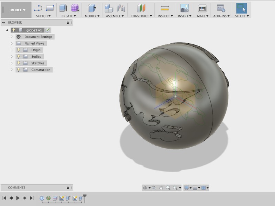Expand the Sketches folder
The width and height of the screenshot is (275, 206).
12,63
